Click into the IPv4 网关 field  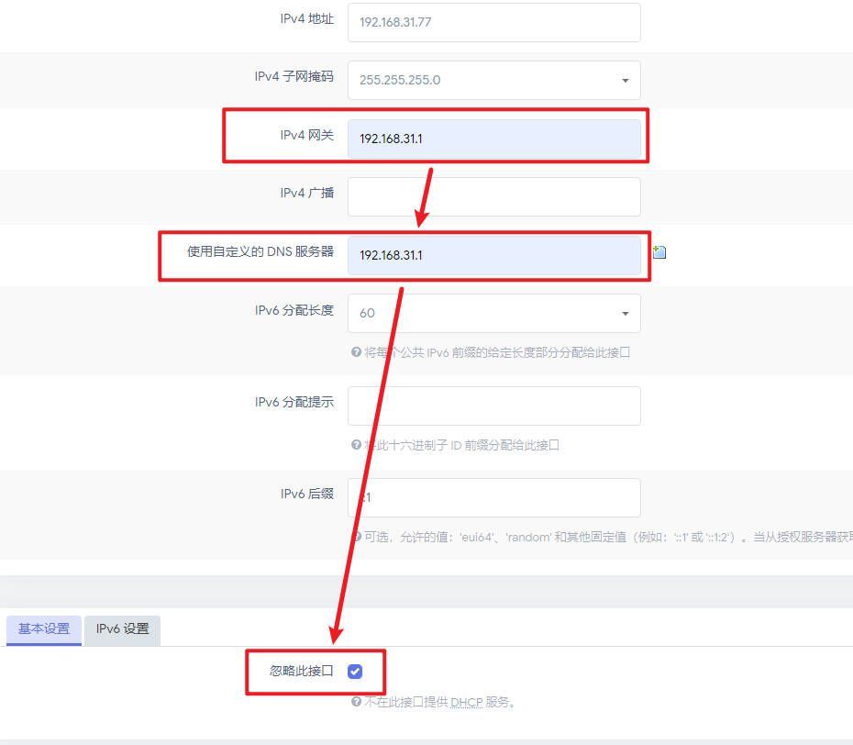[x=493, y=139]
